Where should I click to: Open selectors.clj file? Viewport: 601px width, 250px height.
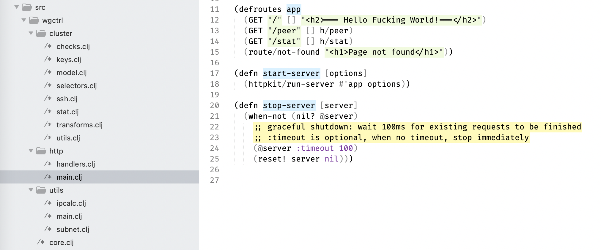coord(77,86)
